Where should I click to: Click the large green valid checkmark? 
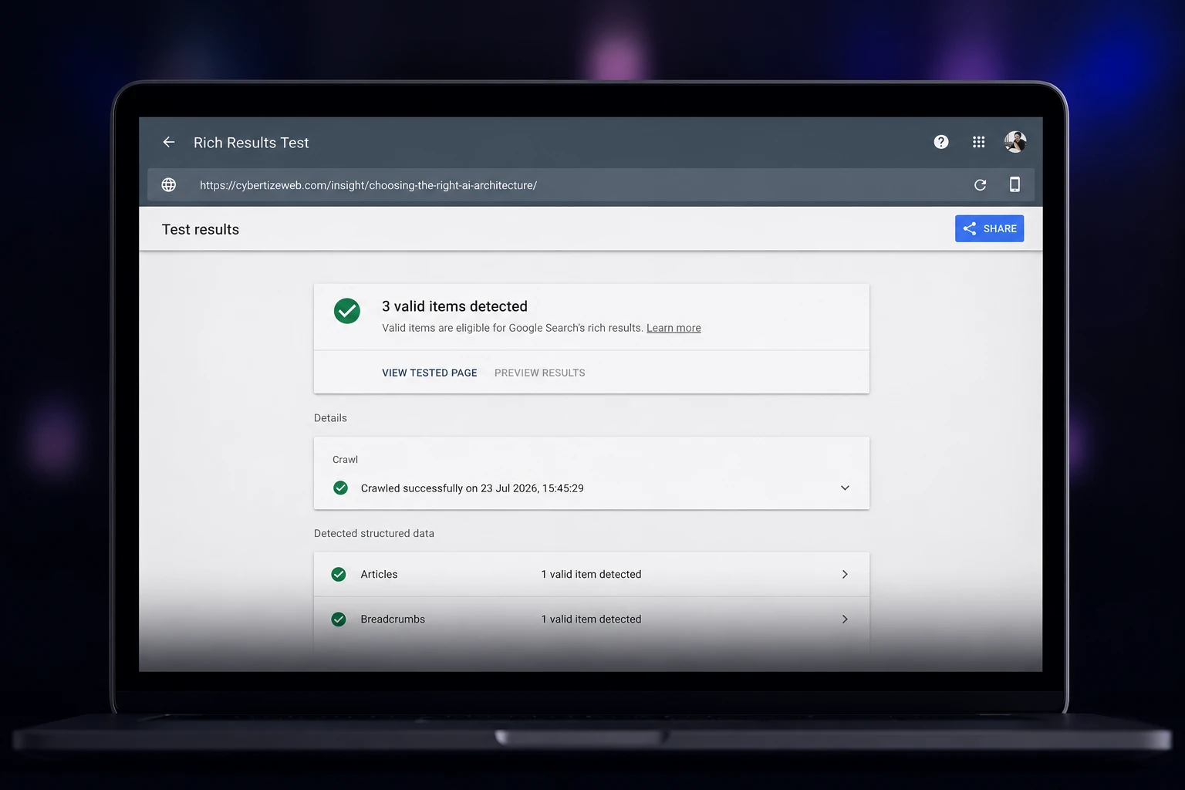coord(347,311)
